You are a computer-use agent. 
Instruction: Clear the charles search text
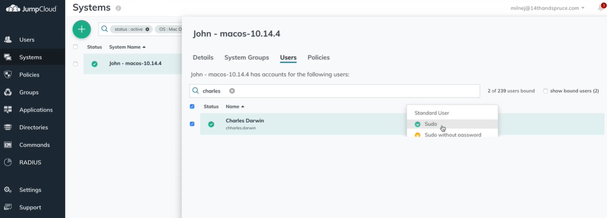232,91
